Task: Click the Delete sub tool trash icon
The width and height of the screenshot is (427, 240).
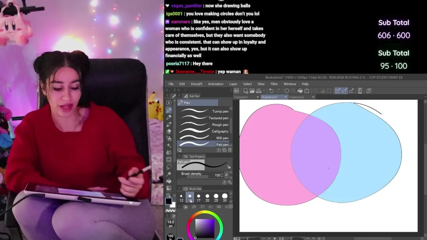Action: pos(230,150)
